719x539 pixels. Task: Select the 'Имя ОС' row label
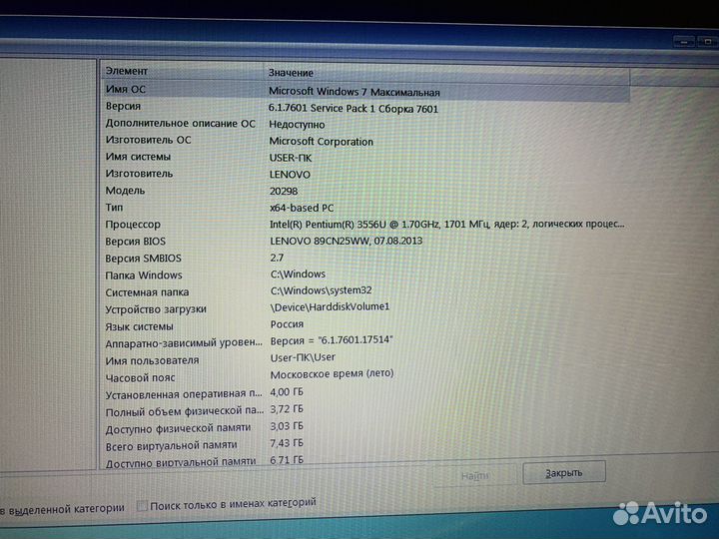(125, 89)
